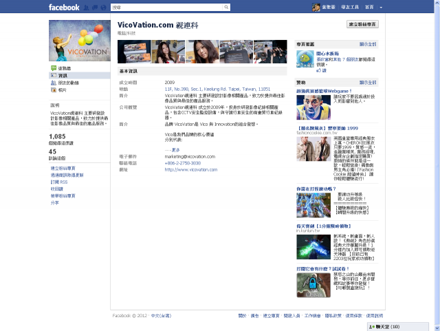
Task: Click the facebook logo in top bar
Action: pos(64,8)
